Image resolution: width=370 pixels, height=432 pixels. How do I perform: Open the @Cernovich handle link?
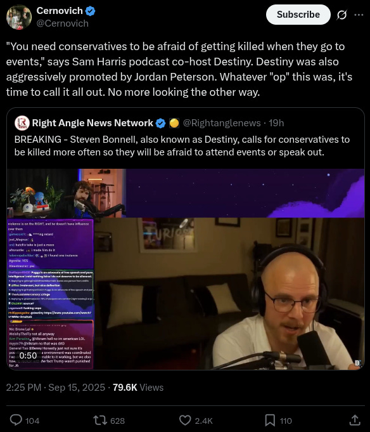(x=63, y=23)
